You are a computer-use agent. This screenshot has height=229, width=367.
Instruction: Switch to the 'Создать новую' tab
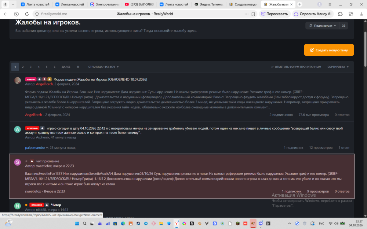[243, 4]
